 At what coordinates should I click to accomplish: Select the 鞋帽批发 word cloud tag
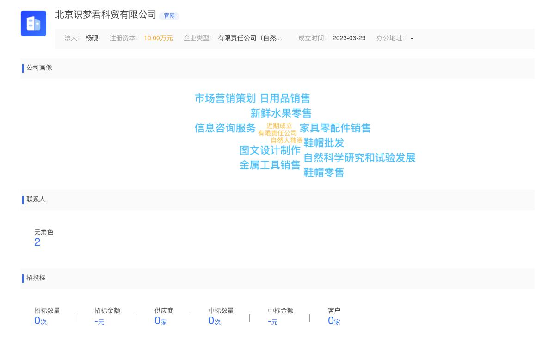pyautogui.click(x=324, y=143)
